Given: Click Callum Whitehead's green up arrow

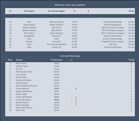Looking at the screenshot, I should (x=71, y=97).
